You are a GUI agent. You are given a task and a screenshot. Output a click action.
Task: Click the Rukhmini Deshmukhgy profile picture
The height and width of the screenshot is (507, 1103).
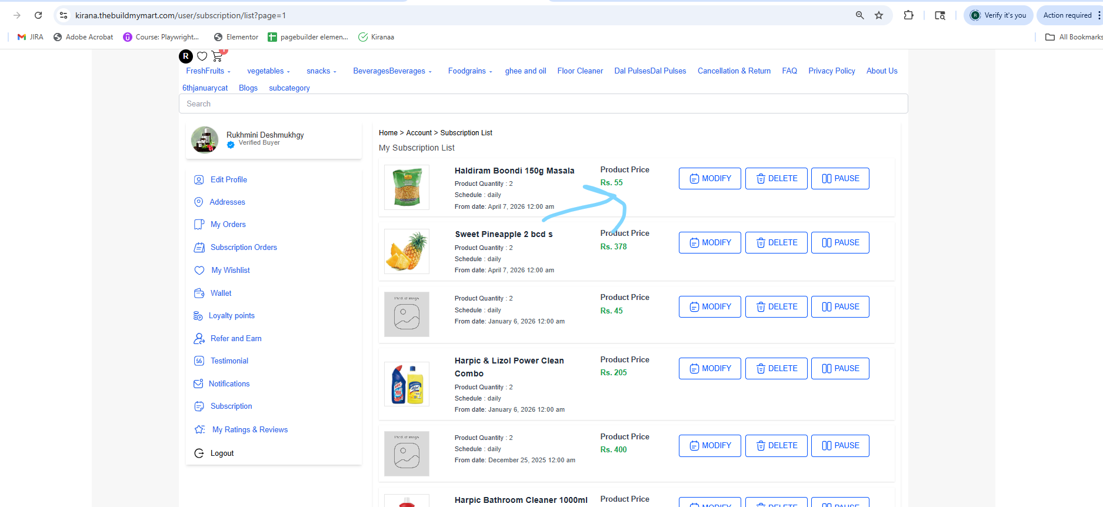pos(205,140)
